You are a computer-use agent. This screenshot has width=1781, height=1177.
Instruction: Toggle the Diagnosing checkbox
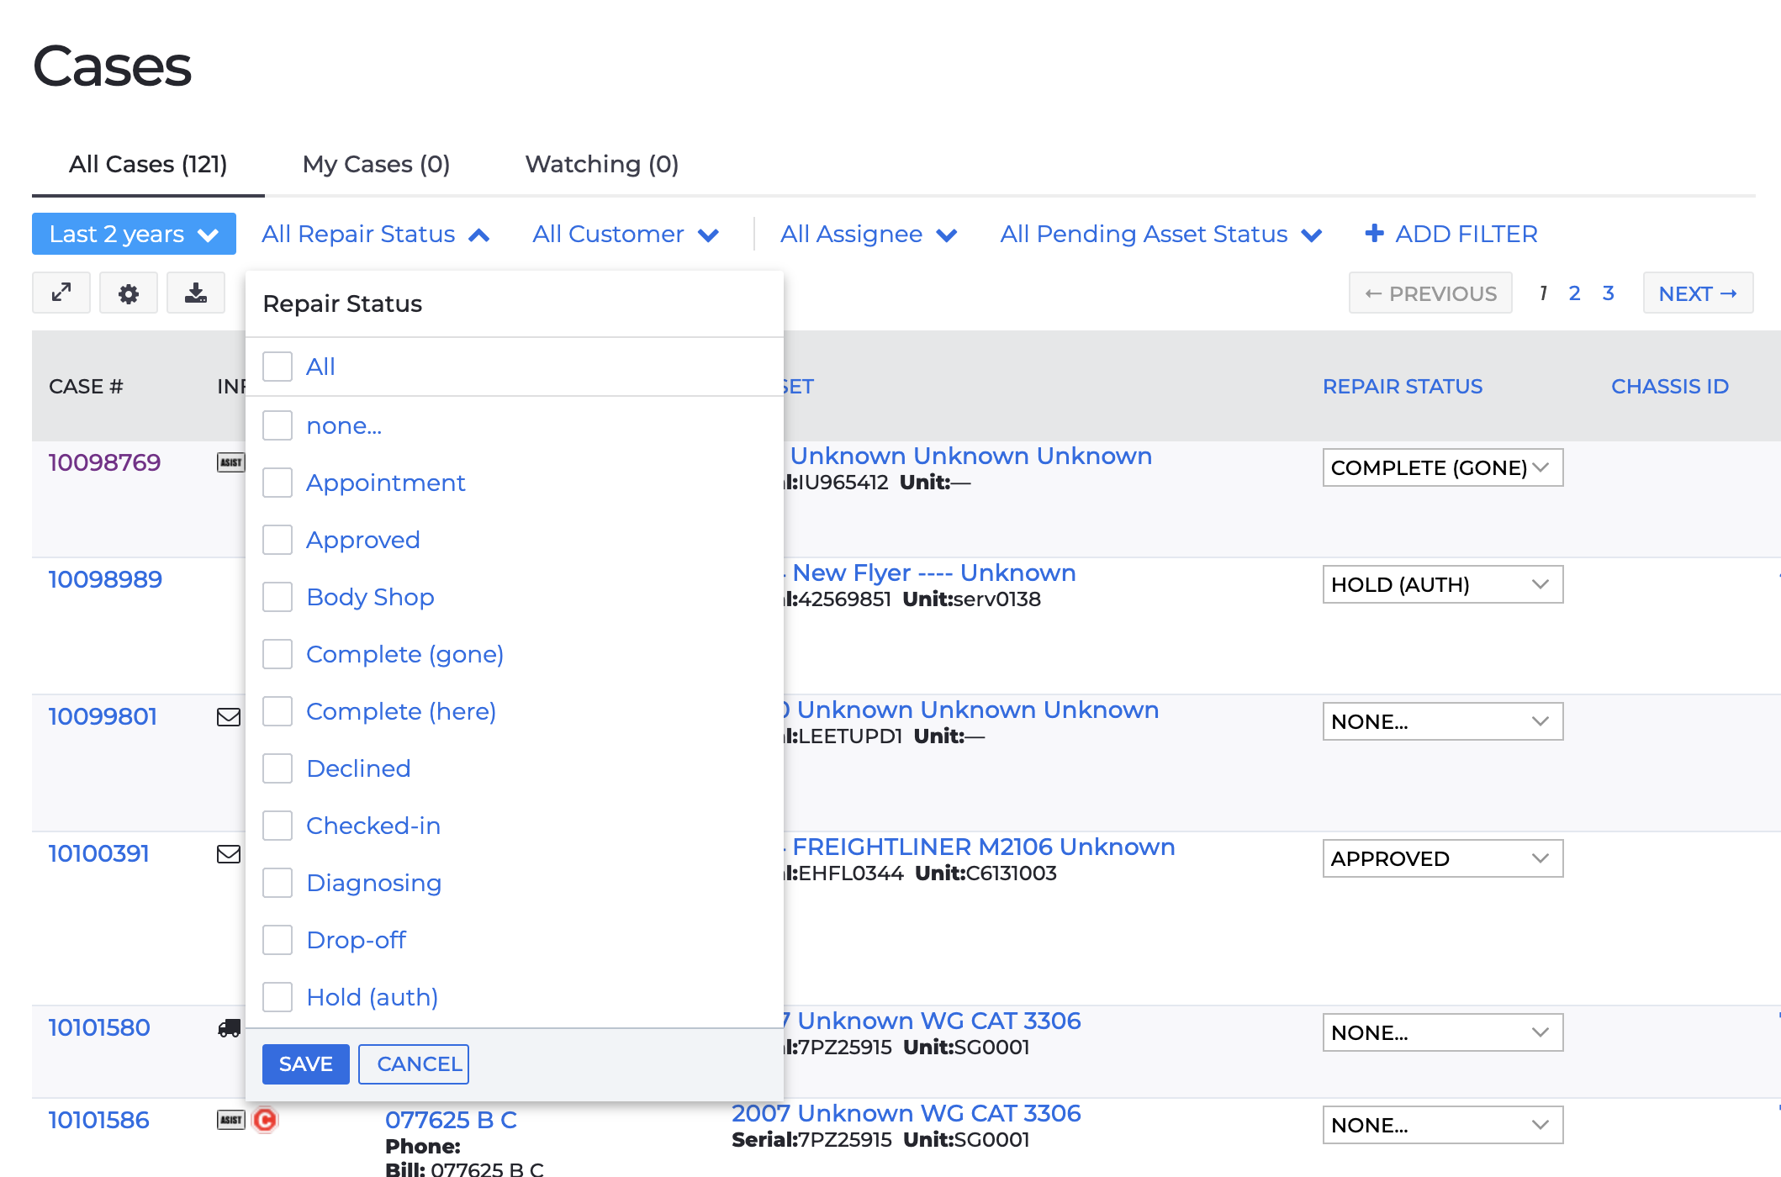(277, 883)
